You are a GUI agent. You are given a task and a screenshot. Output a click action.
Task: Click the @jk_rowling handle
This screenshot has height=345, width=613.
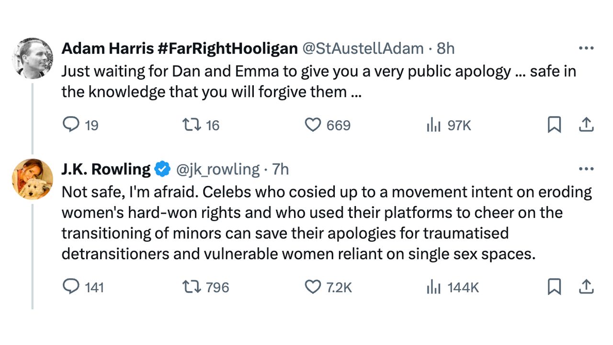click(x=218, y=169)
